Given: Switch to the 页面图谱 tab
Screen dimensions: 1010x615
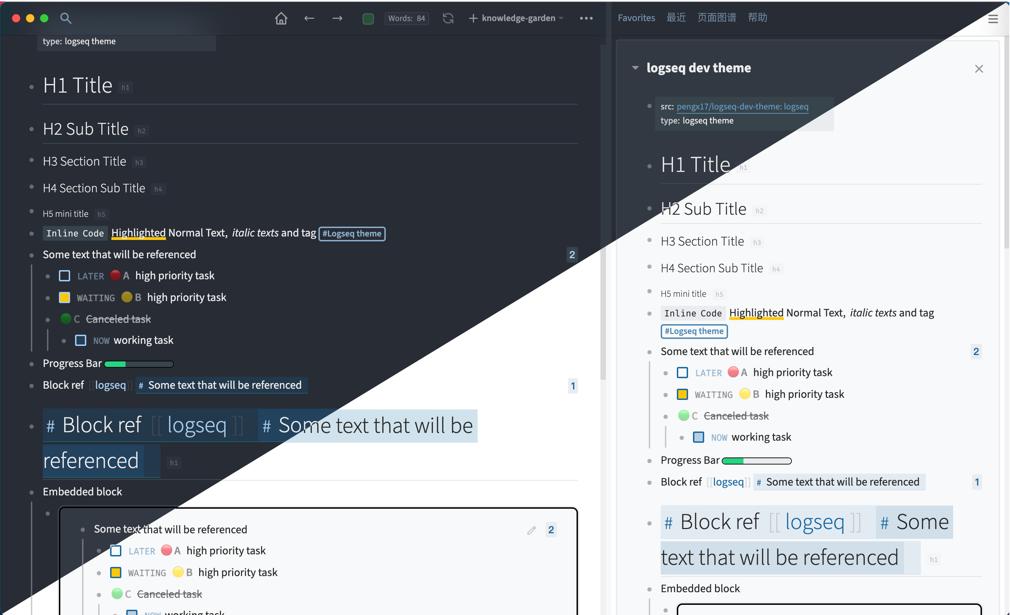Looking at the screenshot, I should (716, 18).
